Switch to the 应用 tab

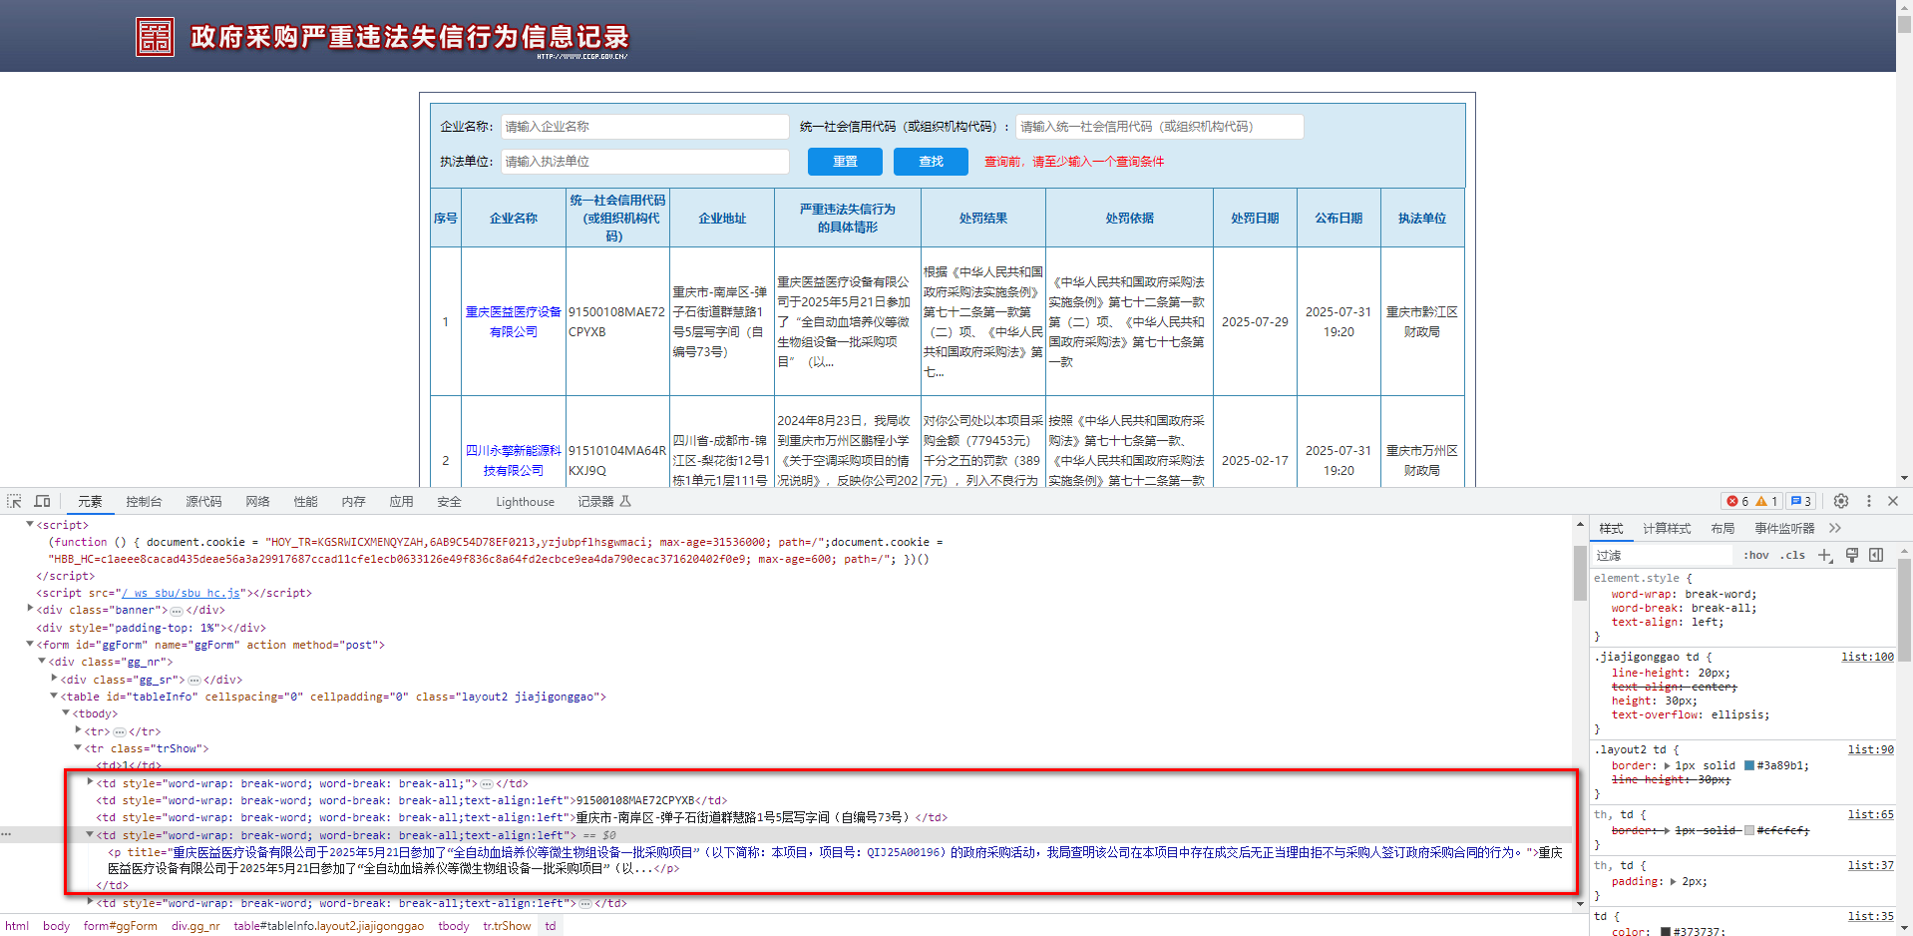tap(401, 501)
